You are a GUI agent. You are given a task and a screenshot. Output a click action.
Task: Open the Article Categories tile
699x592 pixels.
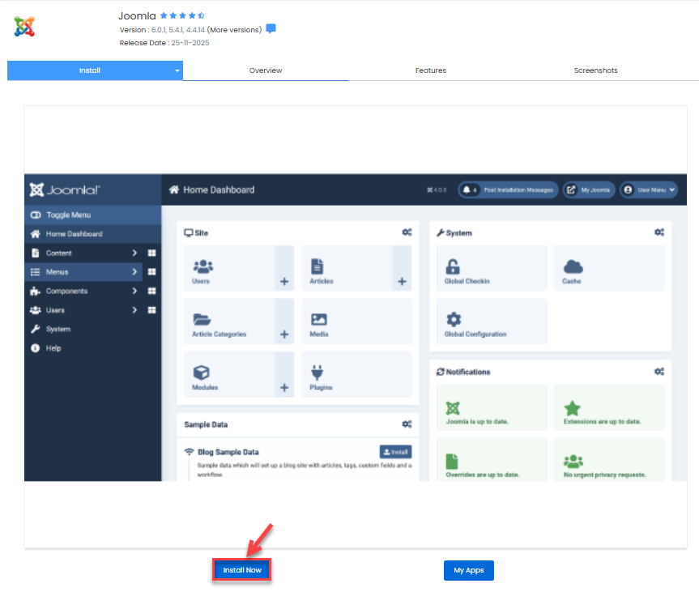click(x=229, y=322)
